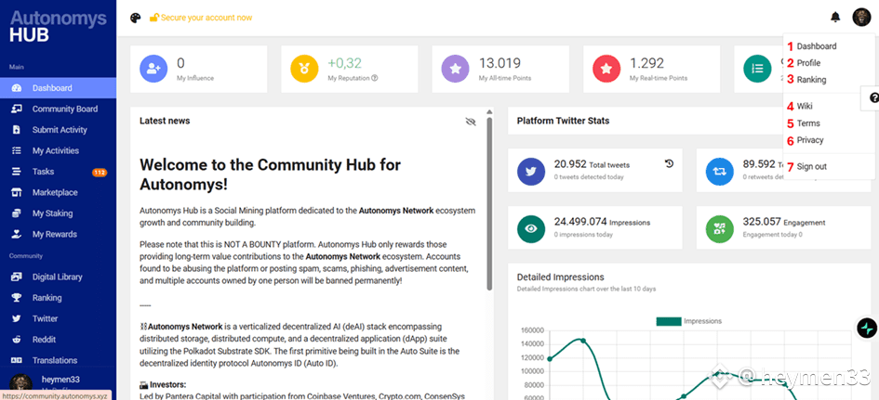The height and width of the screenshot is (400, 879).
Task: Open the user avatar menu
Action: coord(861,18)
